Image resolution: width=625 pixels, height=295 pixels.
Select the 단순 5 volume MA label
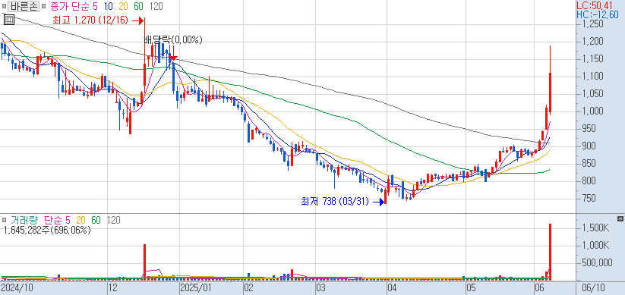coord(58,220)
